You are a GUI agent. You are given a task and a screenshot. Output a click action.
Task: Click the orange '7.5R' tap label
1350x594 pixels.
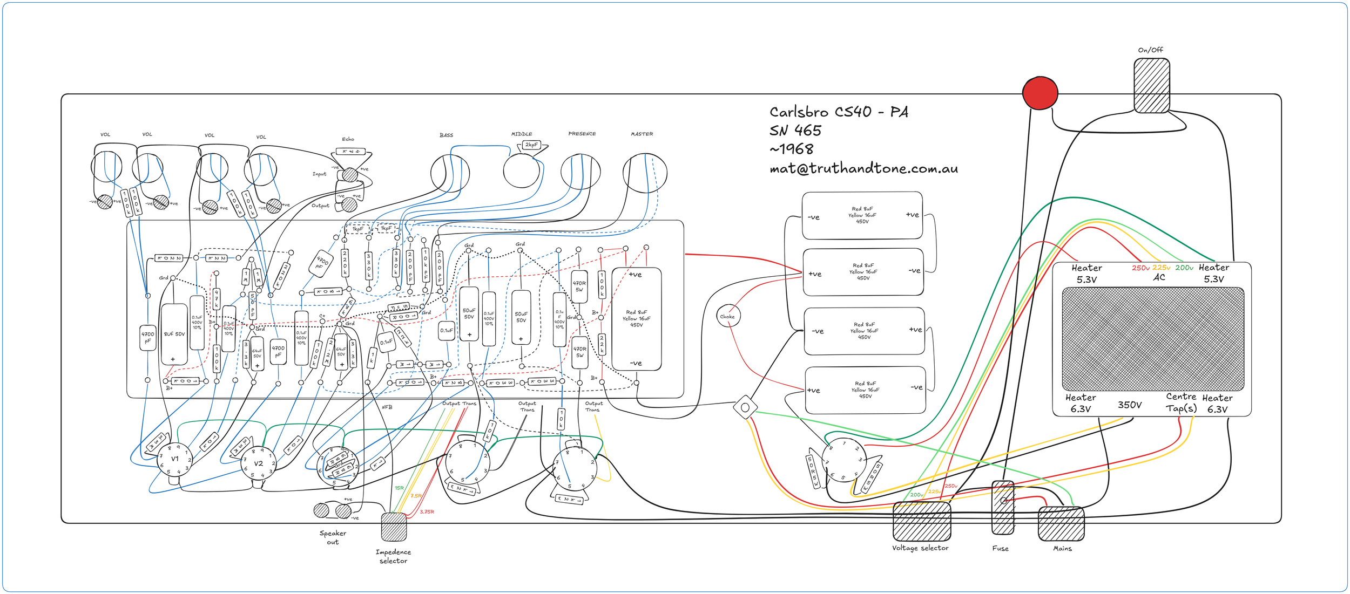coord(416,496)
